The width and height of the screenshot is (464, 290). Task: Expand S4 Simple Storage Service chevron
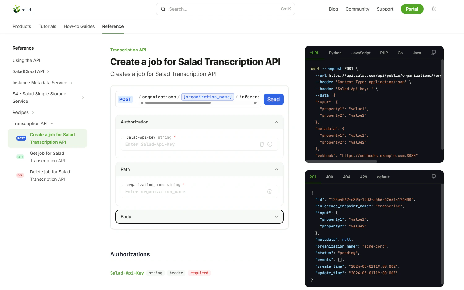pyautogui.click(x=83, y=97)
